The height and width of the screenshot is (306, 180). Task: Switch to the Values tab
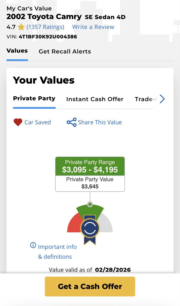[x=17, y=51]
